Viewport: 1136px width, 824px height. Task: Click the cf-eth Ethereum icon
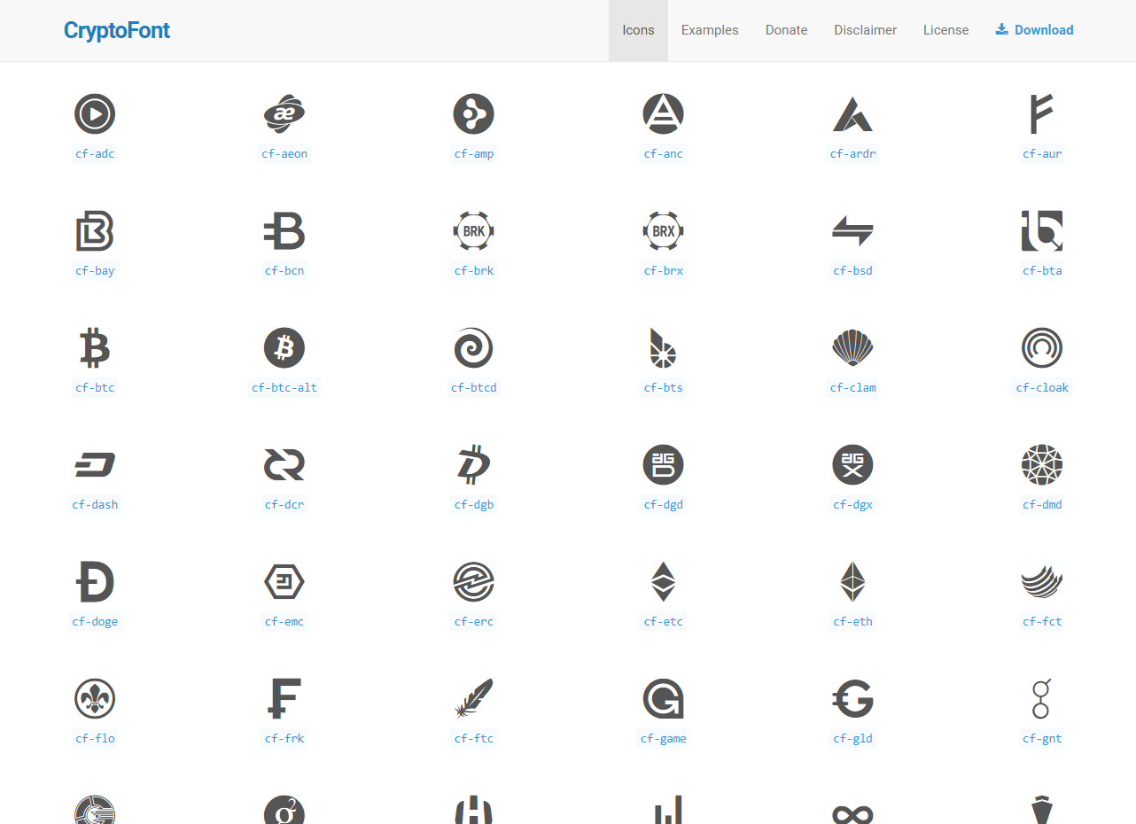click(x=852, y=581)
